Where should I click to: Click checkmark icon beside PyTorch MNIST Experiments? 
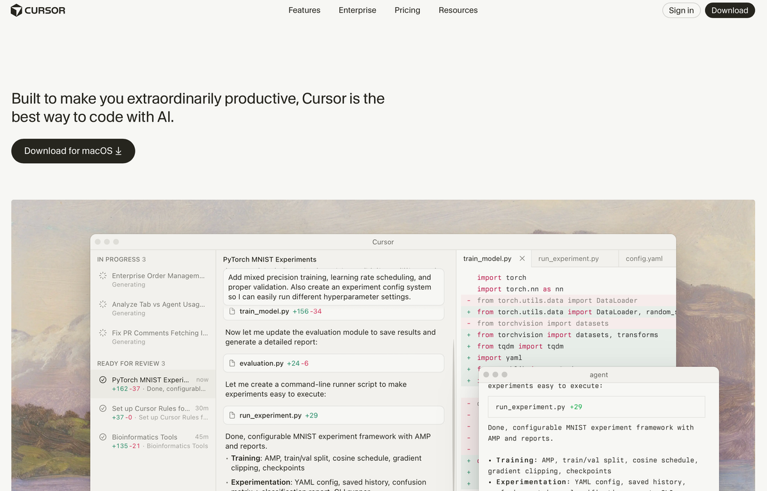pyautogui.click(x=103, y=380)
